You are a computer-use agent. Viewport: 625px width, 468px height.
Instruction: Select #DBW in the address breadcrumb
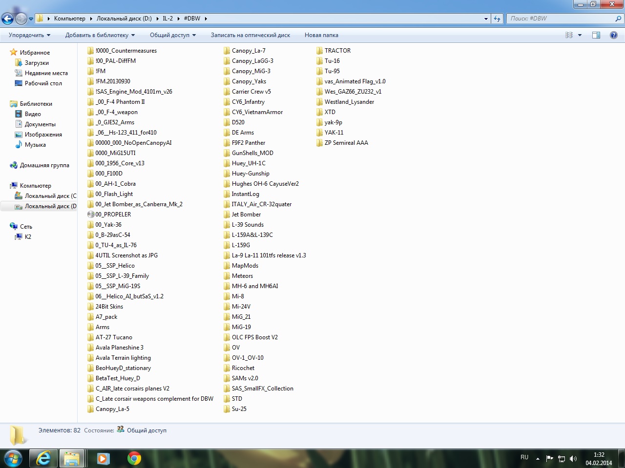coord(192,19)
